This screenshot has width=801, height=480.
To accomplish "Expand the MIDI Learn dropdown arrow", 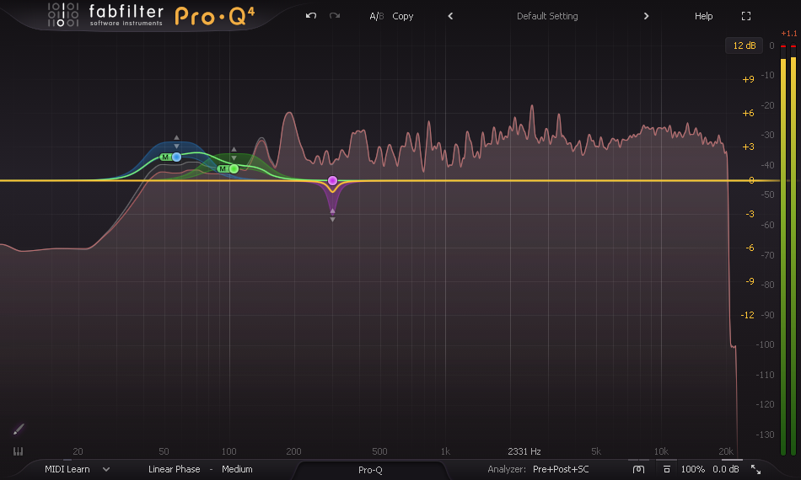I will pos(106,469).
